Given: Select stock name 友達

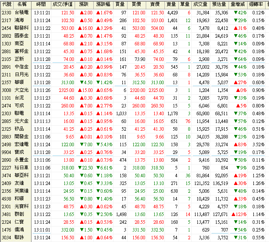Looking at the screenshot, I should tap(19, 183).
